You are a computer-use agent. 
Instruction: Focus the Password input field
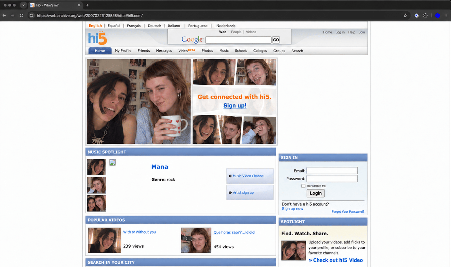[x=332, y=179]
